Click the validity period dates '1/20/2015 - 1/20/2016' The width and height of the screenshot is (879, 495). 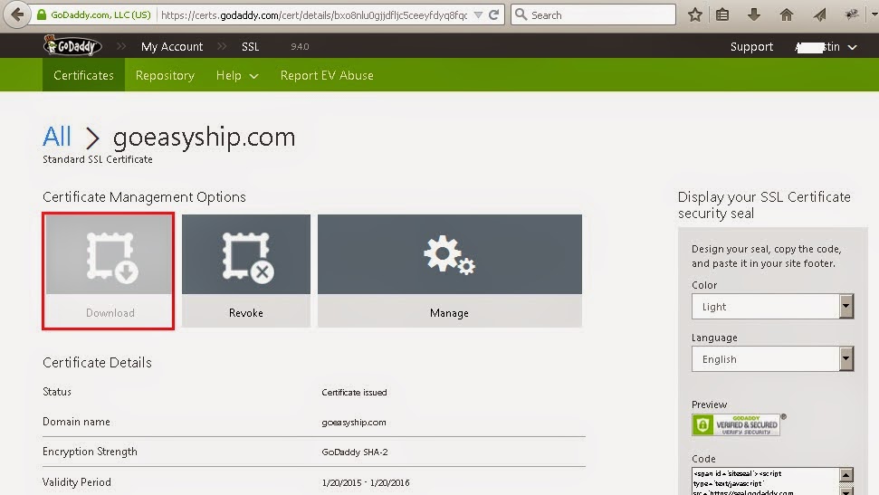pos(366,482)
